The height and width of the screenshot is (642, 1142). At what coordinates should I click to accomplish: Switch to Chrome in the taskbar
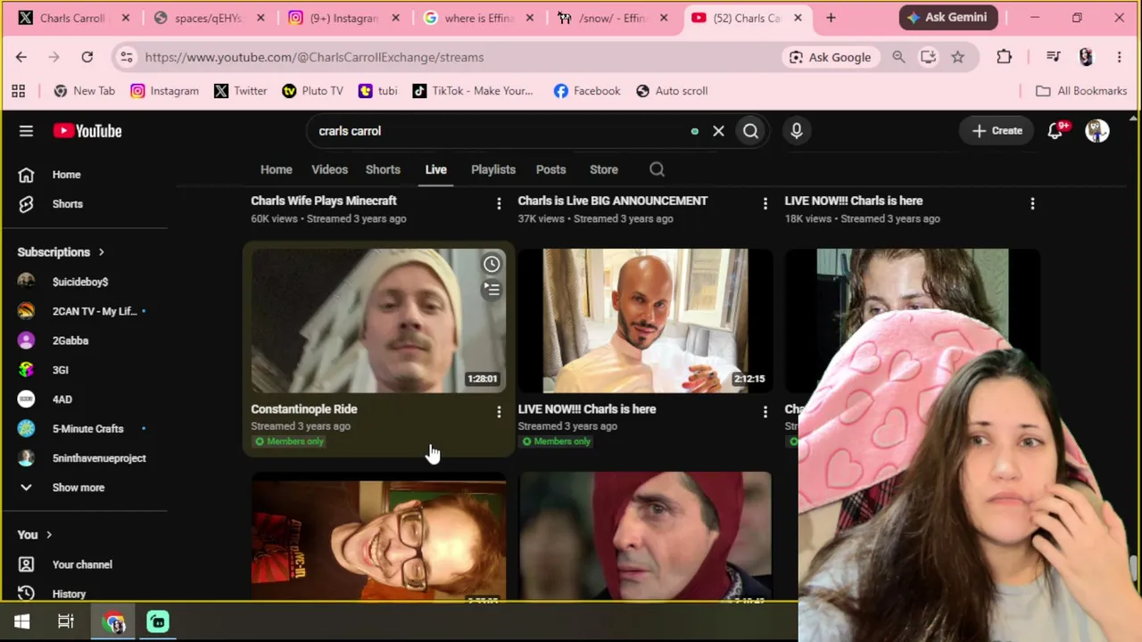(x=114, y=621)
